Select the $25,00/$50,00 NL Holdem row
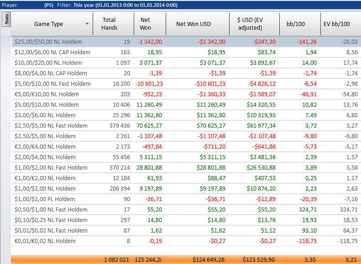 click(x=186, y=42)
